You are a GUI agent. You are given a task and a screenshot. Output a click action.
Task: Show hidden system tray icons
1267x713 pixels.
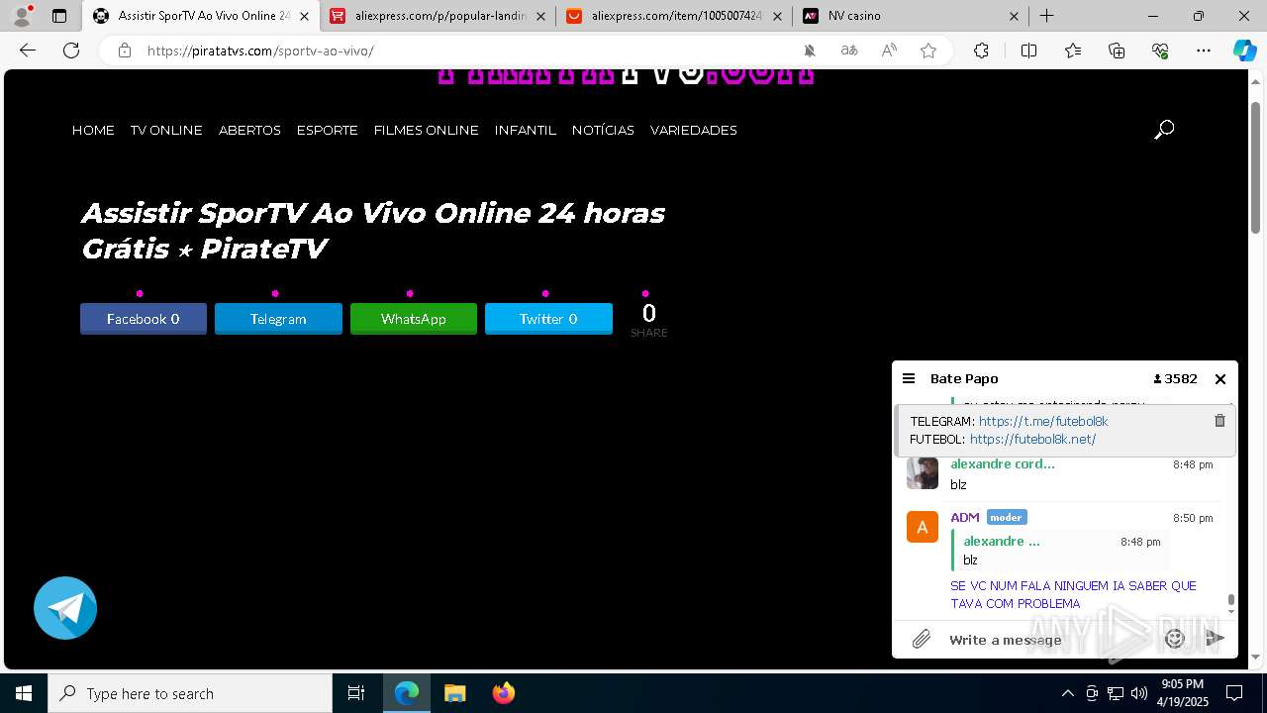[x=1067, y=693]
